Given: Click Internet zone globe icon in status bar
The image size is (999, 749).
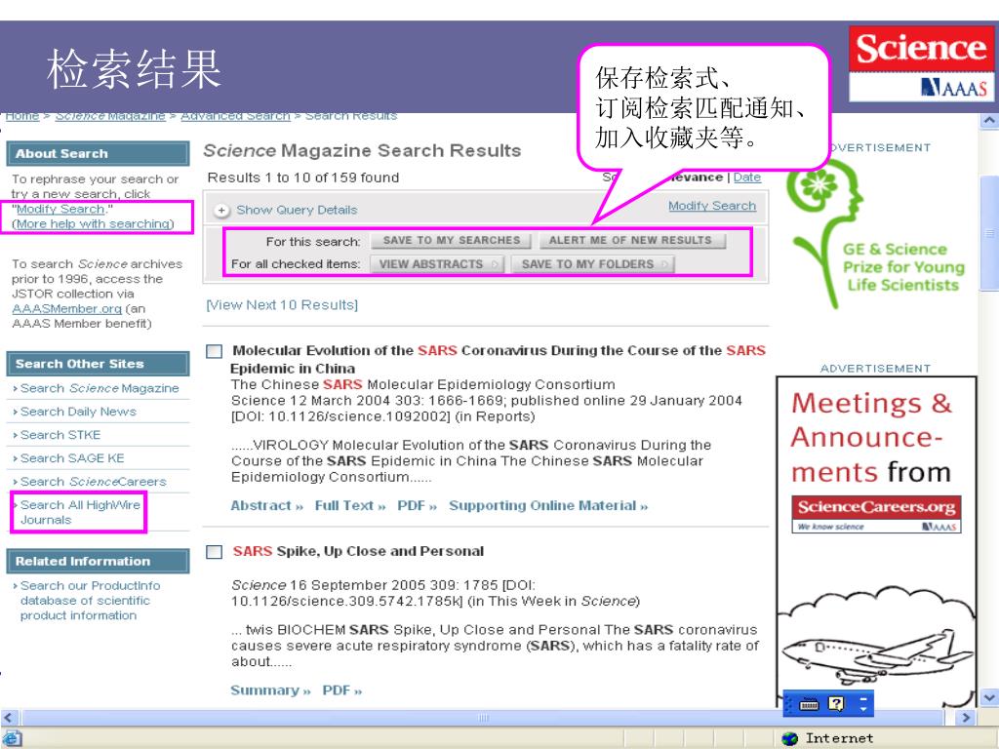Looking at the screenshot, I should click(x=790, y=738).
